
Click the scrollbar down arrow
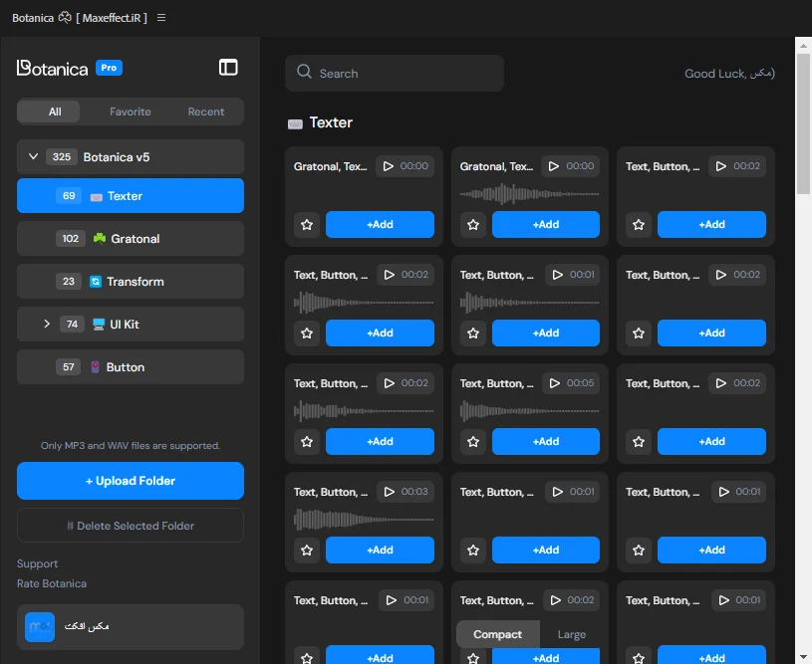point(803,657)
